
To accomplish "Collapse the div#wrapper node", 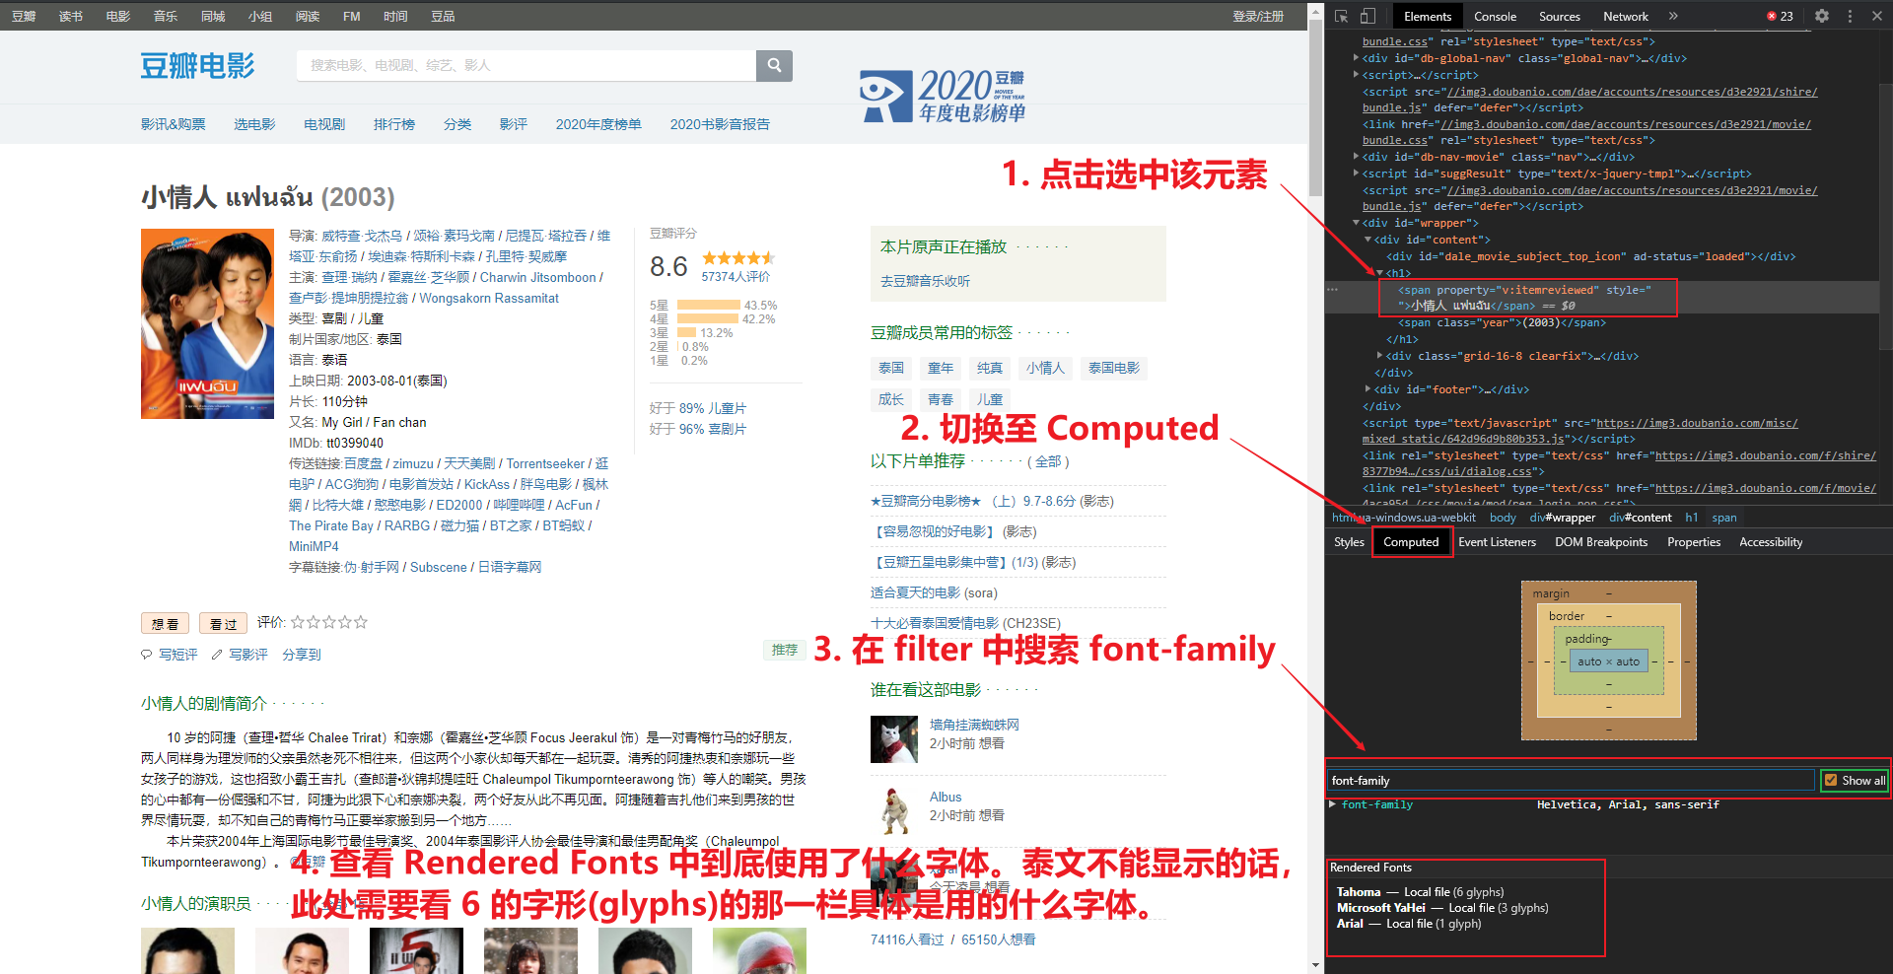I will click(x=1357, y=223).
